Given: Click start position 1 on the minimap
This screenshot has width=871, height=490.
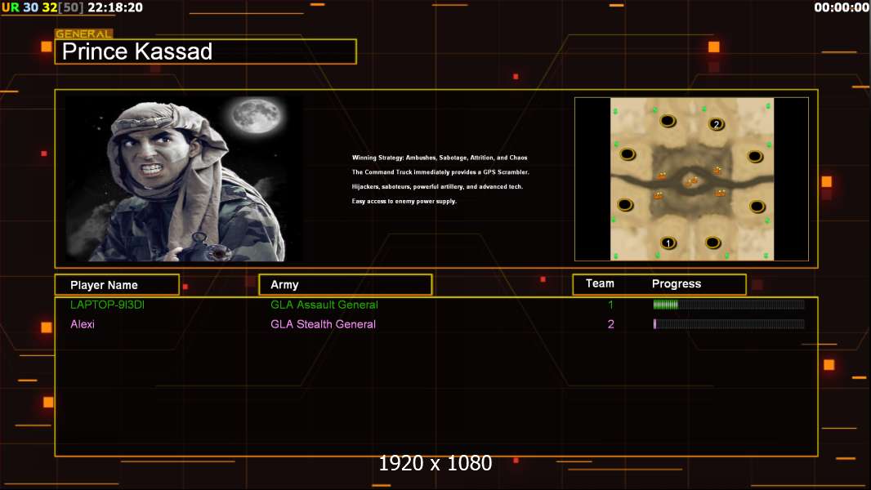Looking at the screenshot, I should point(668,243).
